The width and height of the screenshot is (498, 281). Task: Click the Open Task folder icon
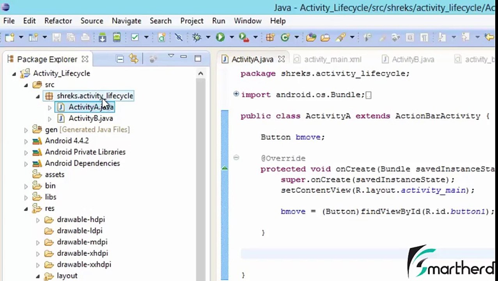[325, 37]
